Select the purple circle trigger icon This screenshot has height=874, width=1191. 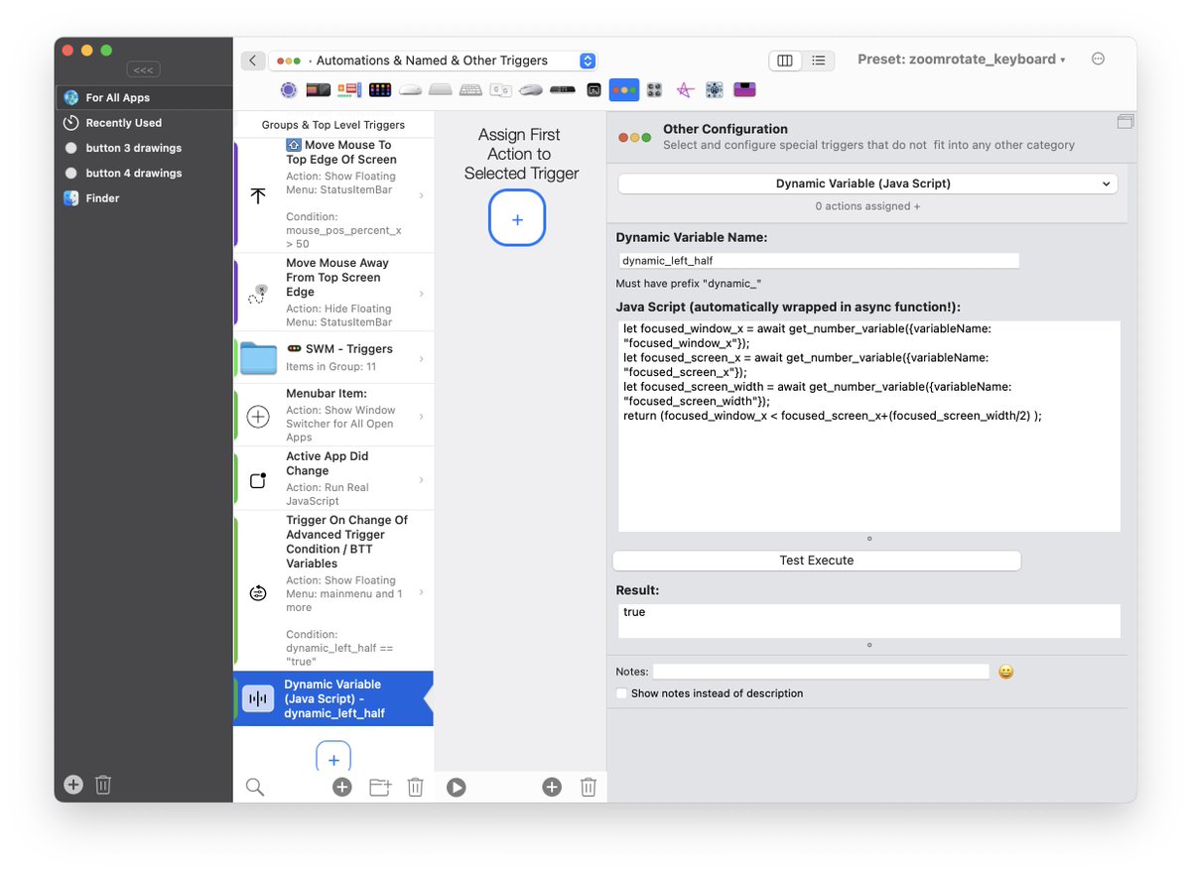tap(289, 90)
